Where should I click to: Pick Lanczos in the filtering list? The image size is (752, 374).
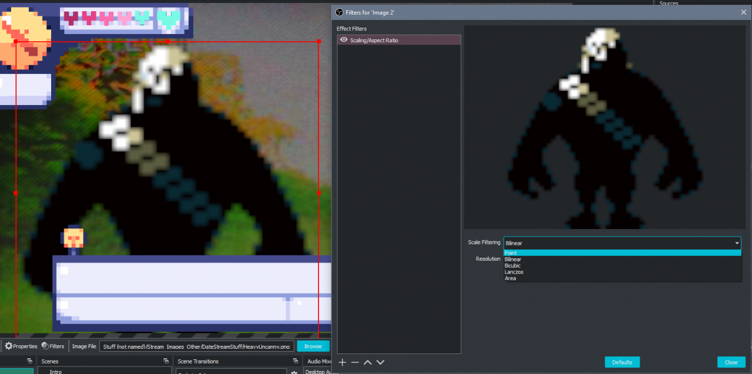(513, 272)
